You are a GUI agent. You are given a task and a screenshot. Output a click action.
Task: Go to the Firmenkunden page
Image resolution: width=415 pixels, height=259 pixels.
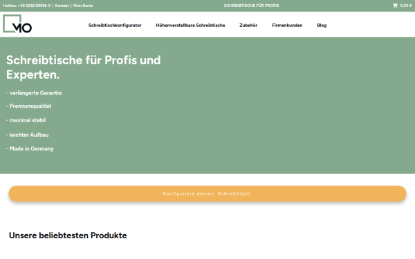[287, 26]
